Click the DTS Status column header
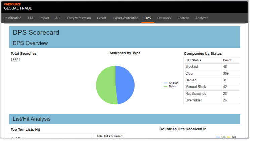This screenshot has width=258, height=145. [x=193, y=60]
